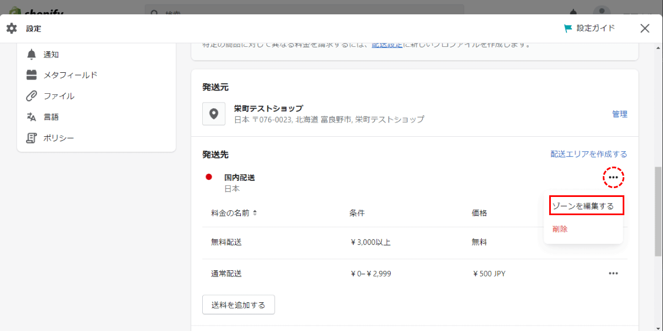This screenshot has width=663, height=331.
Task: Click the 設定ガイド flag icon
Action: 568,29
